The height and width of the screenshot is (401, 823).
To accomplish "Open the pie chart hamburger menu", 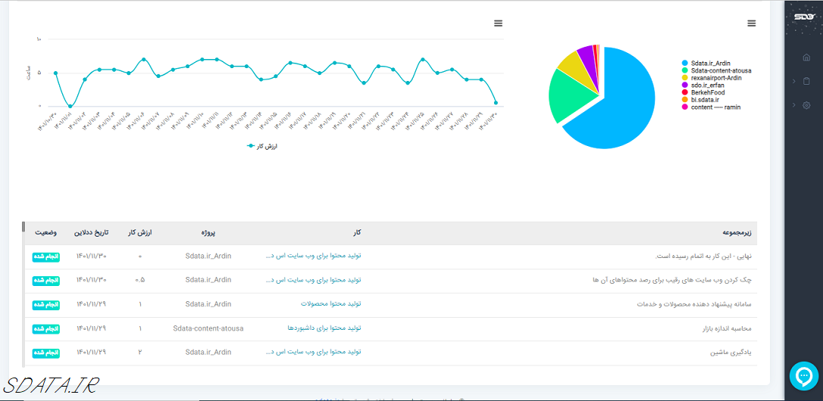I will [x=751, y=23].
